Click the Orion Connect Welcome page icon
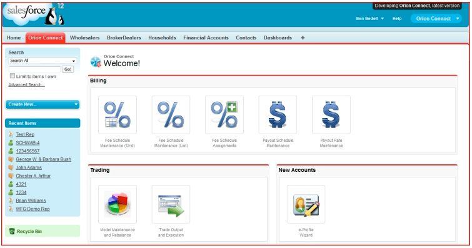The image size is (472, 248). 96,61
